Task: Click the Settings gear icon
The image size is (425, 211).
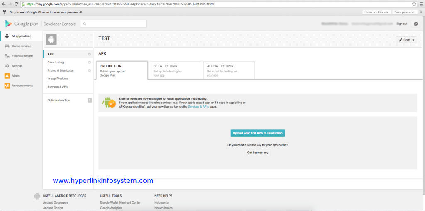Action: [7, 66]
